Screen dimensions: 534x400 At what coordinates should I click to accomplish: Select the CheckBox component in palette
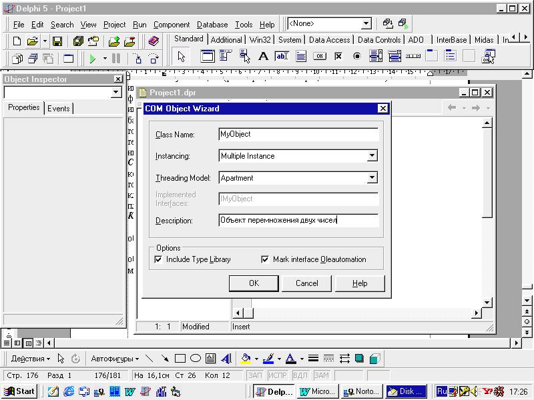pyautogui.click(x=338, y=56)
